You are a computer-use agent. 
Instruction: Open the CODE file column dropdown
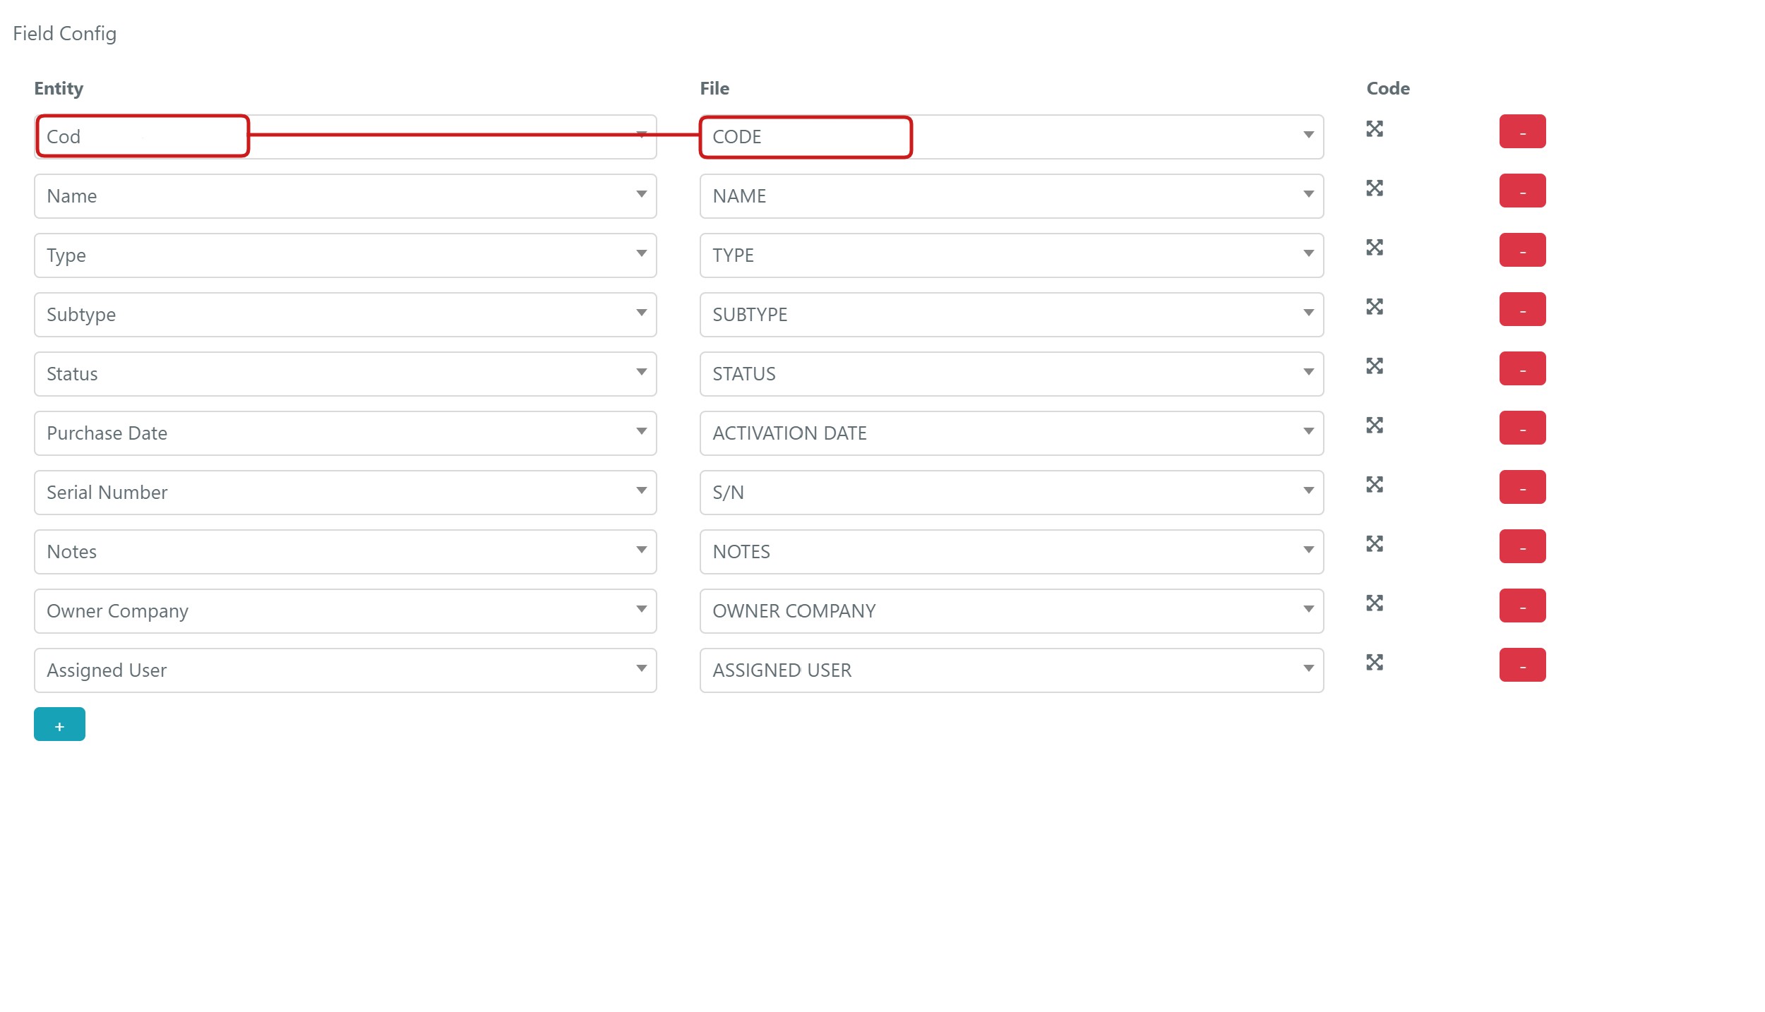point(1011,137)
